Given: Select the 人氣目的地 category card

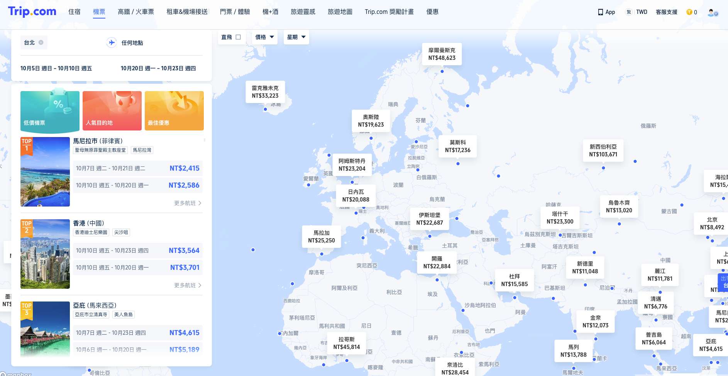Looking at the screenshot, I should [112, 111].
